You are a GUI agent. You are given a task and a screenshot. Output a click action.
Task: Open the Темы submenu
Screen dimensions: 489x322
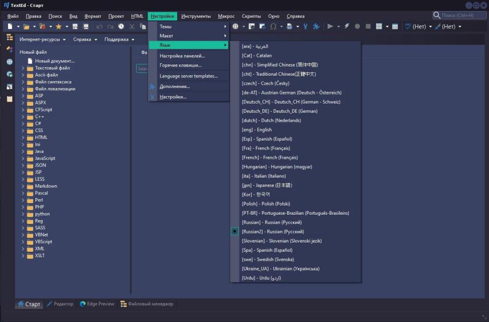click(x=189, y=26)
